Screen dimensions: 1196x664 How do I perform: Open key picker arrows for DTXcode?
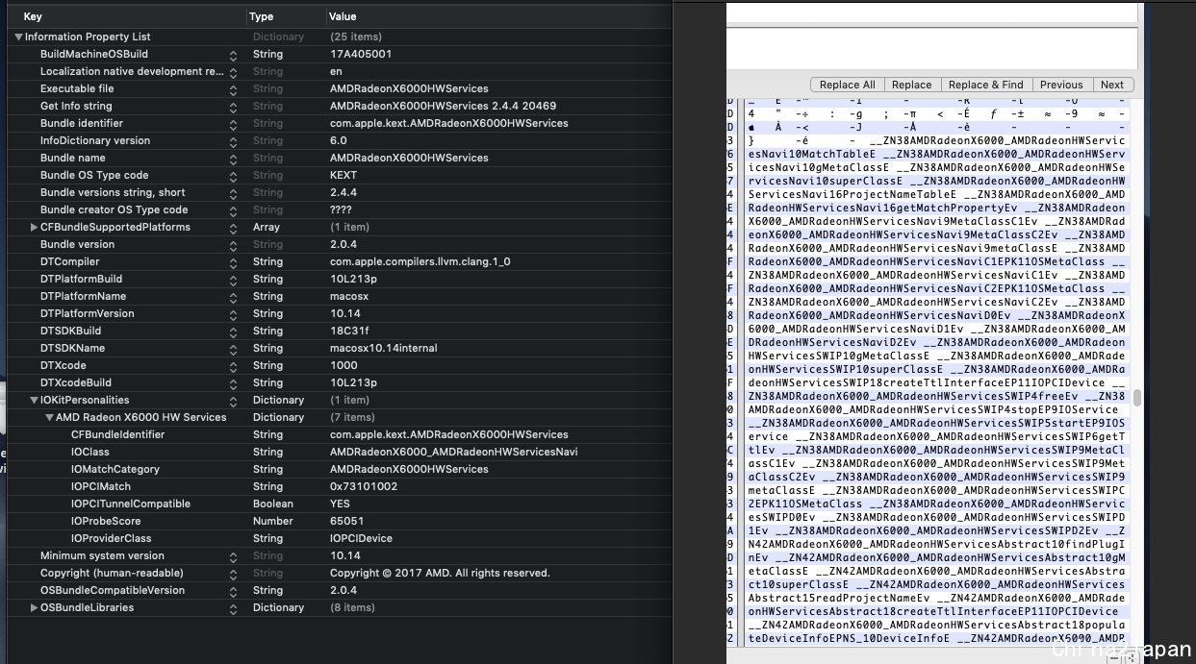click(x=233, y=366)
